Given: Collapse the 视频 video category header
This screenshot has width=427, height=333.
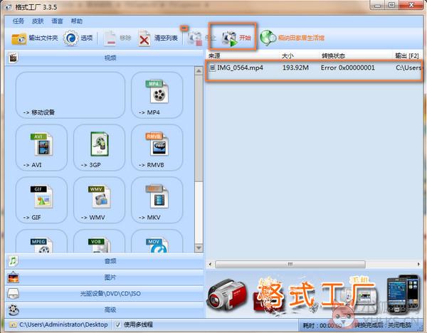Looking at the screenshot, I should click(x=105, y=58).
